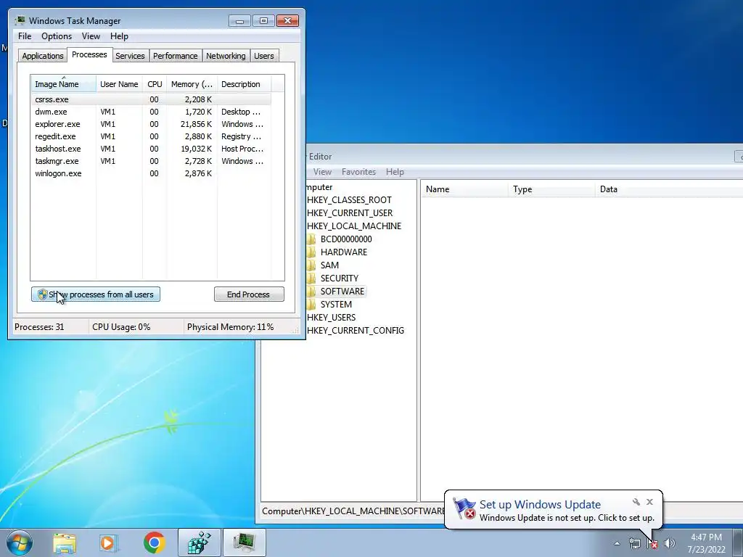Select the dwm.exe process

pyautogui.click(x=151, y=112)
